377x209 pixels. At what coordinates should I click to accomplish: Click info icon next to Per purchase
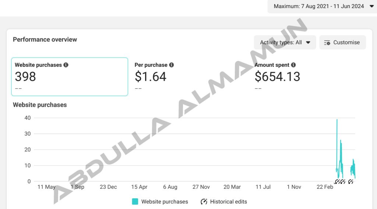(172, 65)
